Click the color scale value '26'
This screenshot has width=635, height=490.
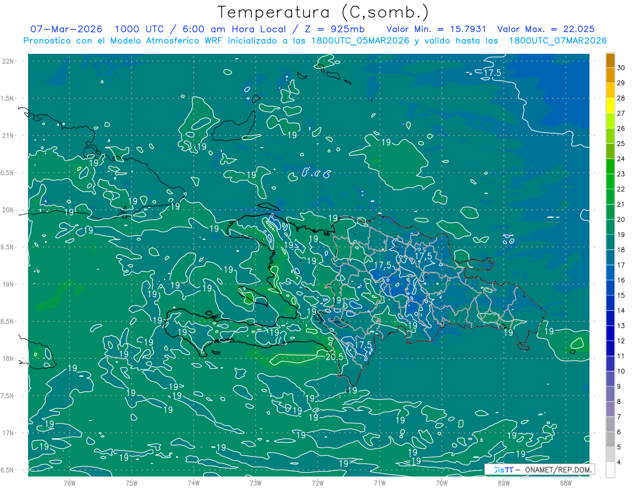[x=621, y=128]
